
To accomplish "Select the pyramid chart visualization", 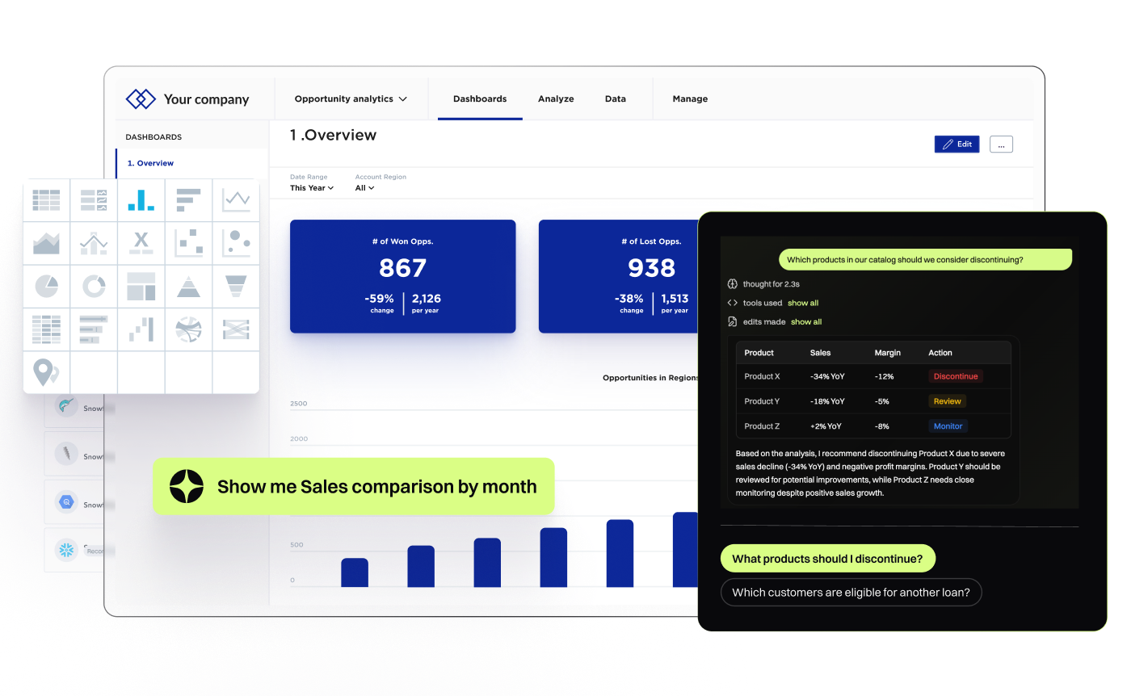I will click(188, 286).
